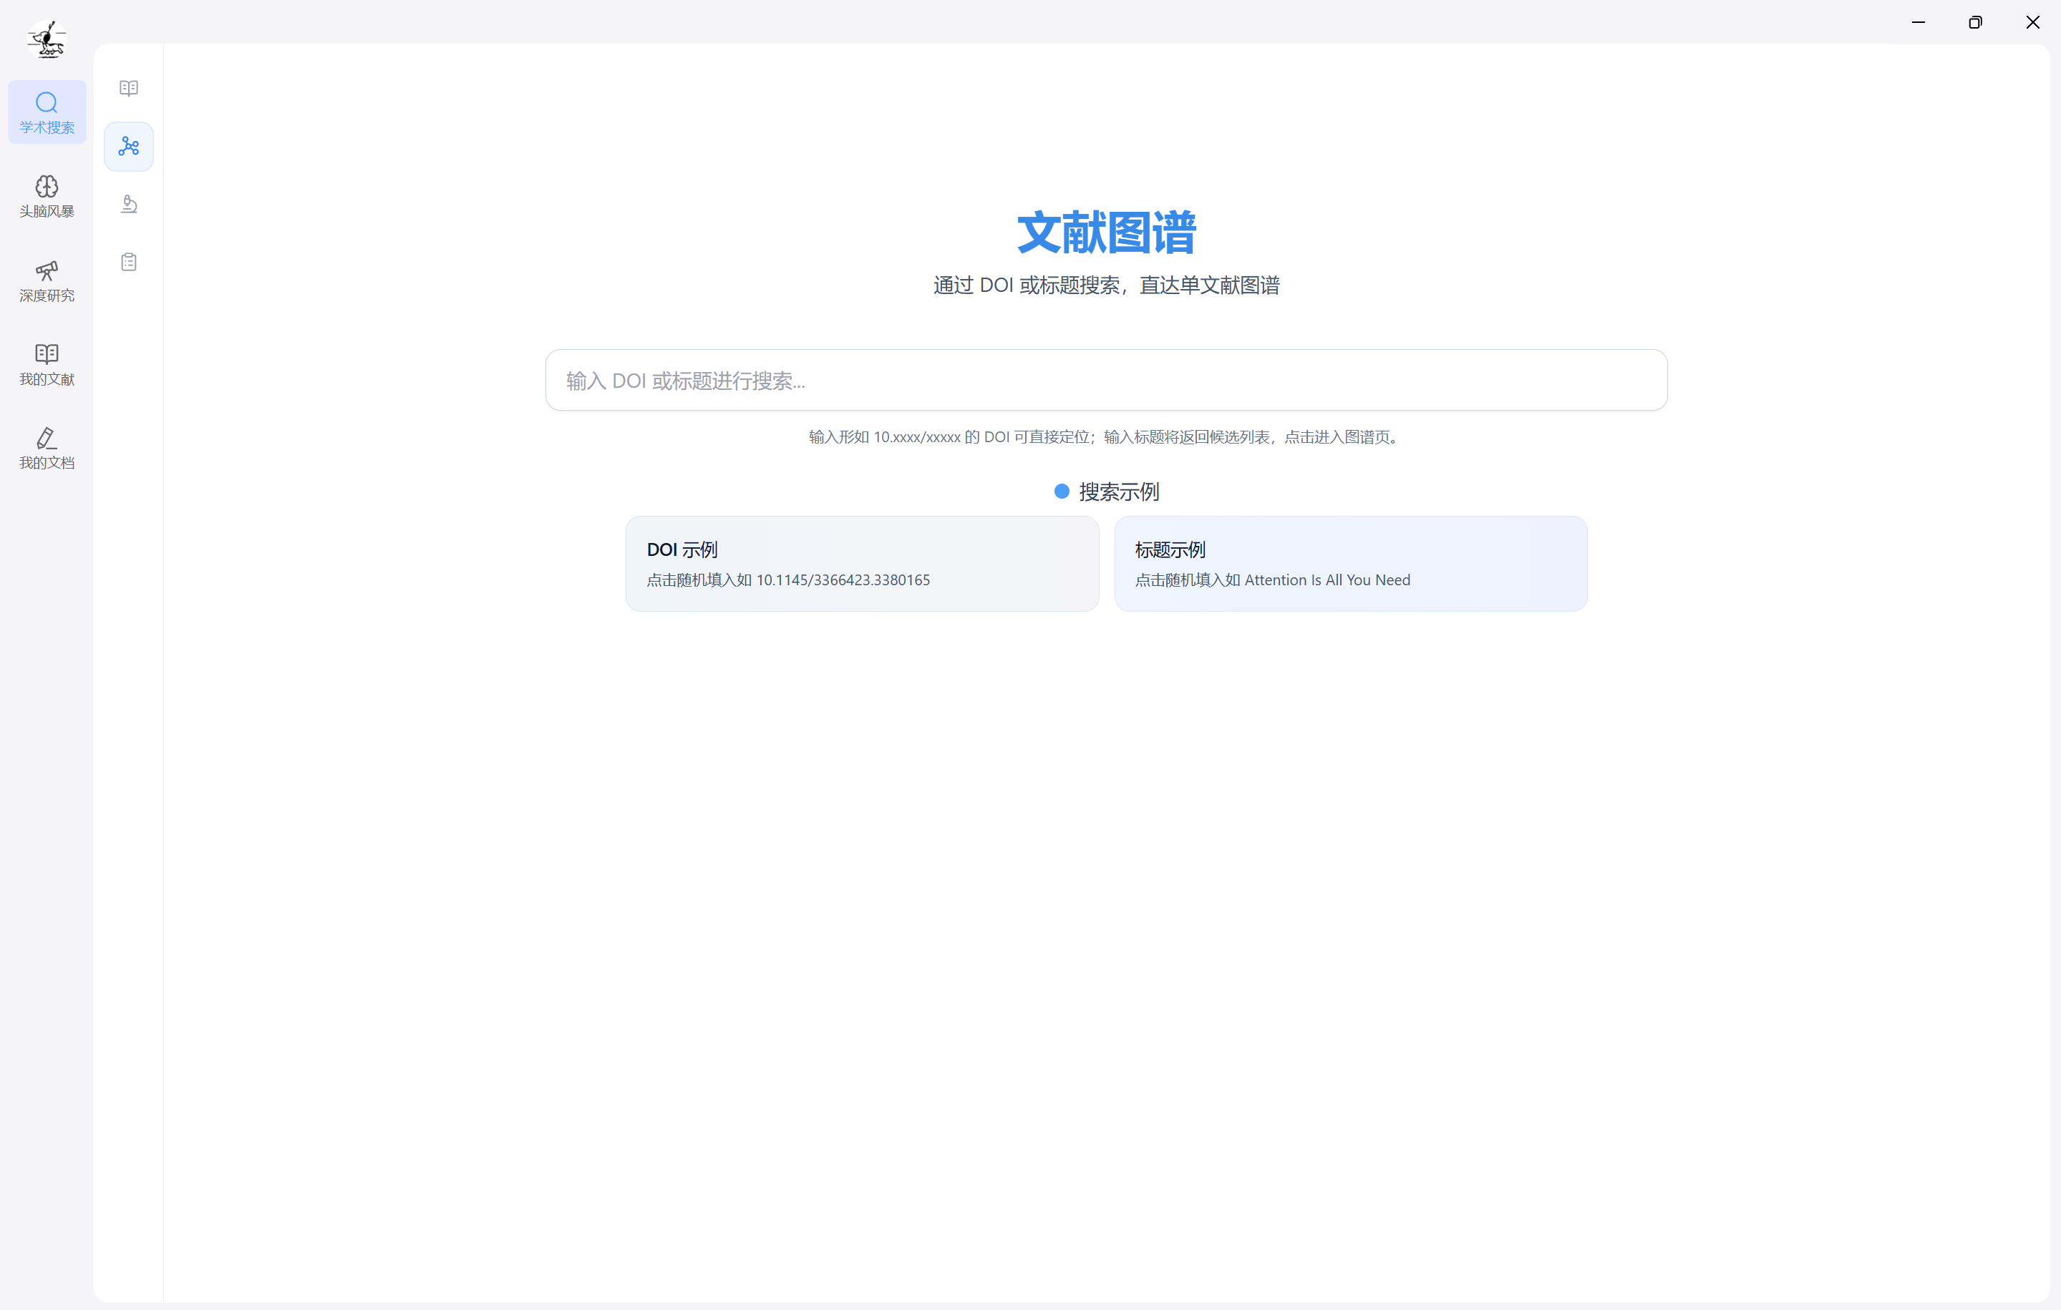Click the 标题示例 example card
Viewport: 2061px width, 1310px height.
(1349, 564)
